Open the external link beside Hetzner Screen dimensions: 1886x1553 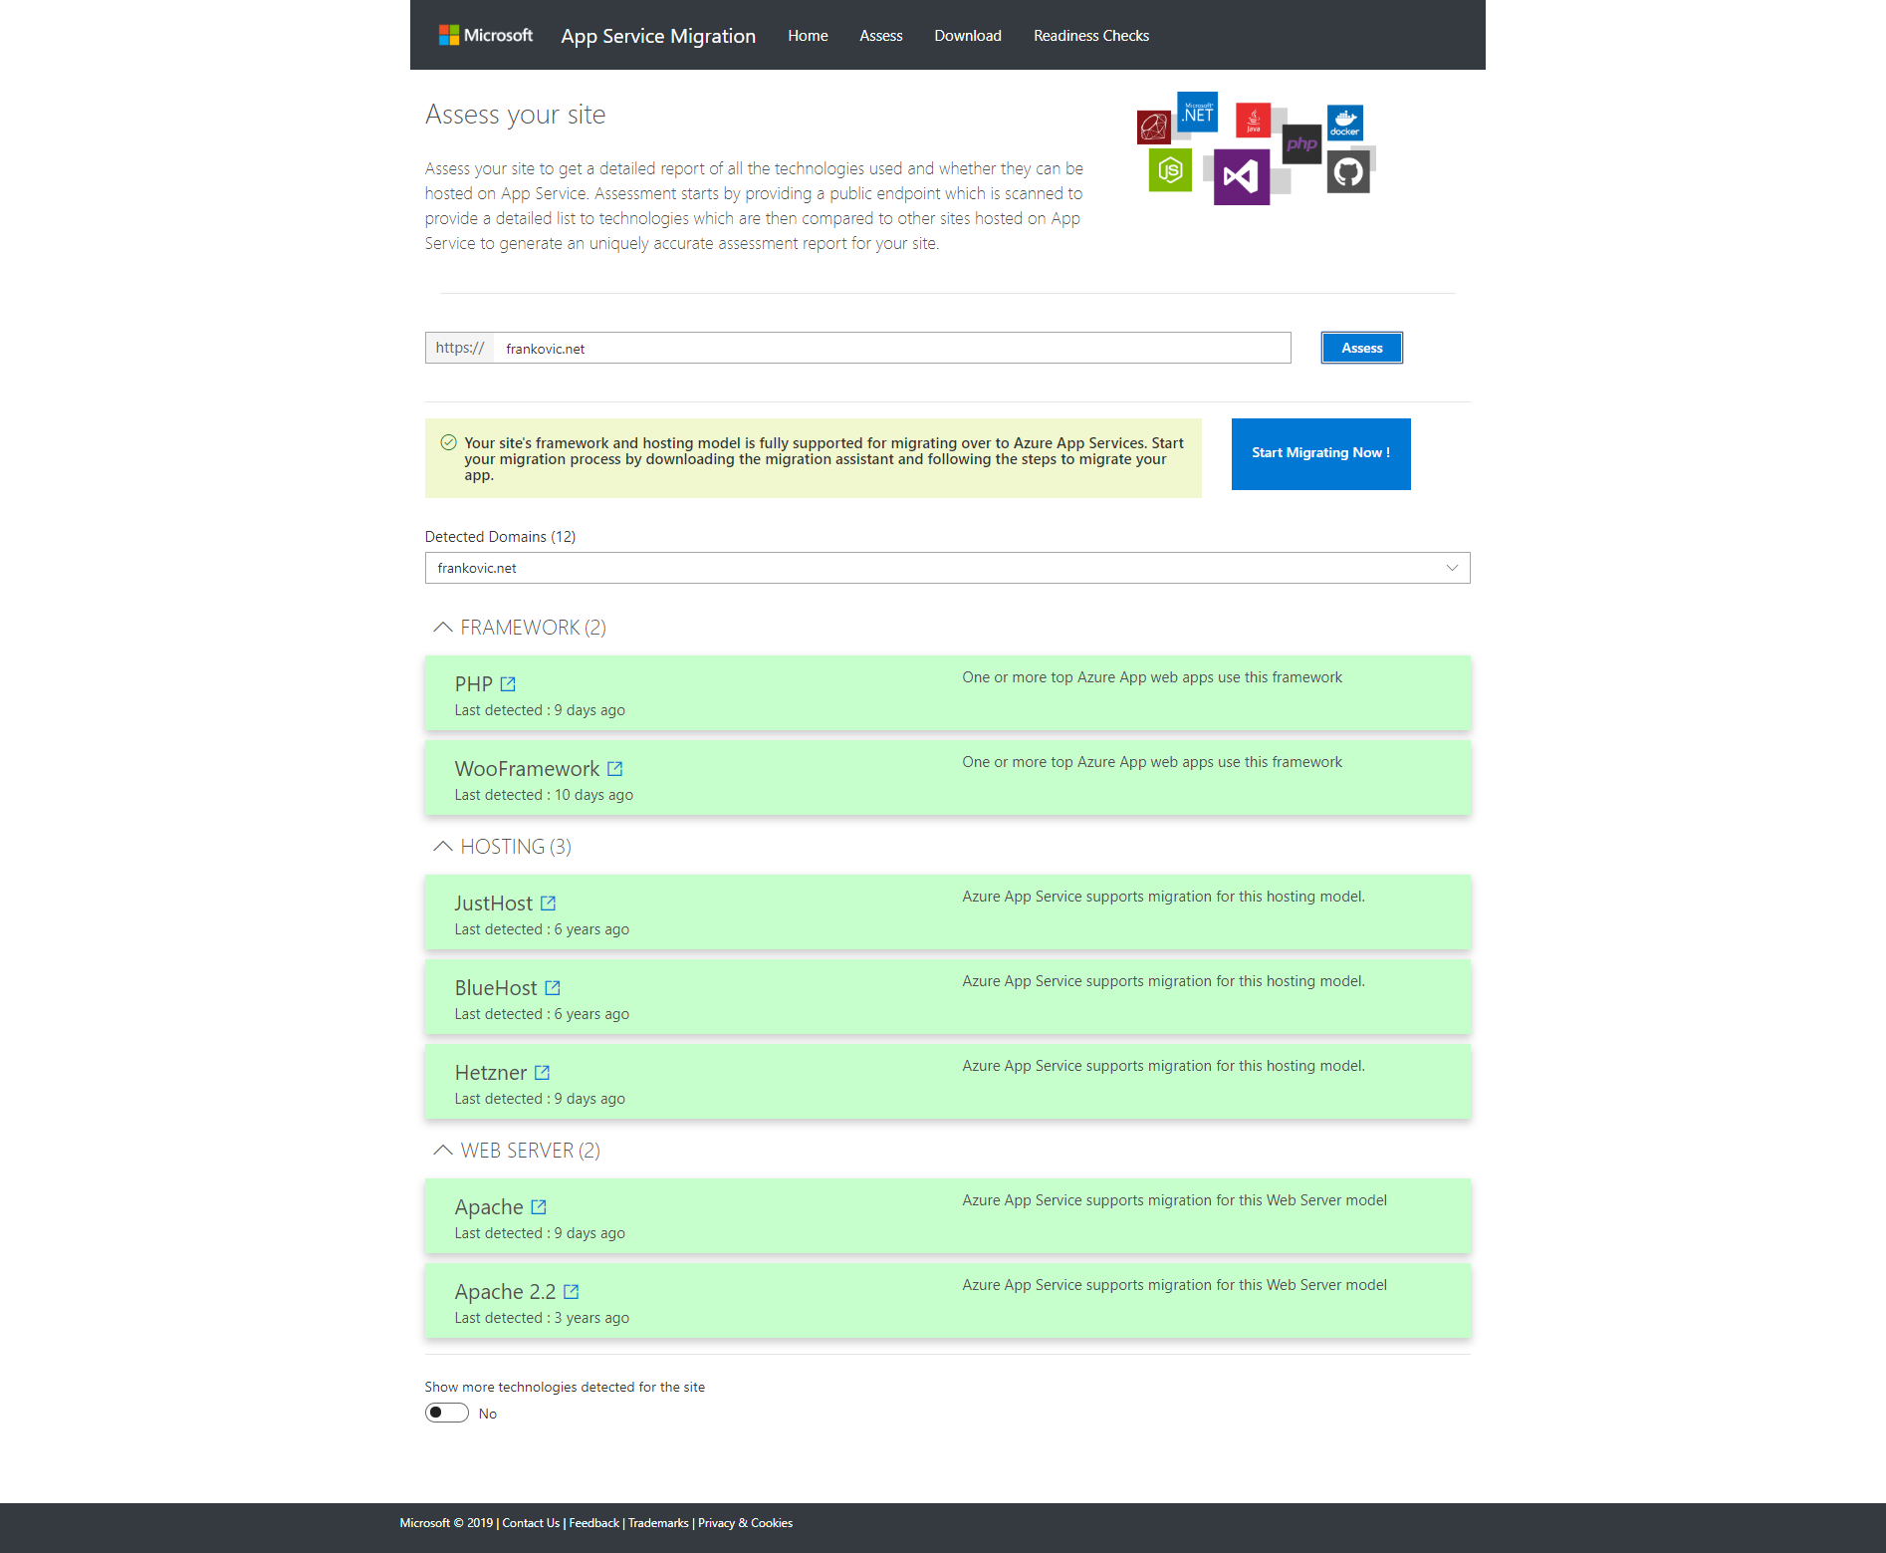[542, 1072]
